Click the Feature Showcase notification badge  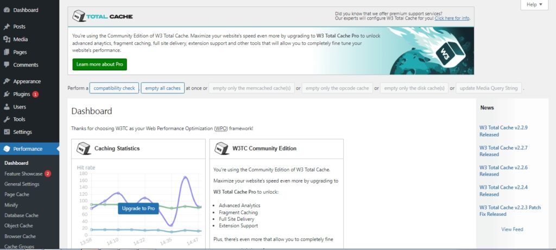coord(48,174)
